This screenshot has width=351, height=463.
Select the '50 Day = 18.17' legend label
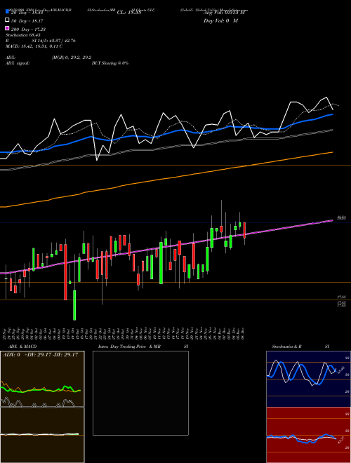pos(27,21)
